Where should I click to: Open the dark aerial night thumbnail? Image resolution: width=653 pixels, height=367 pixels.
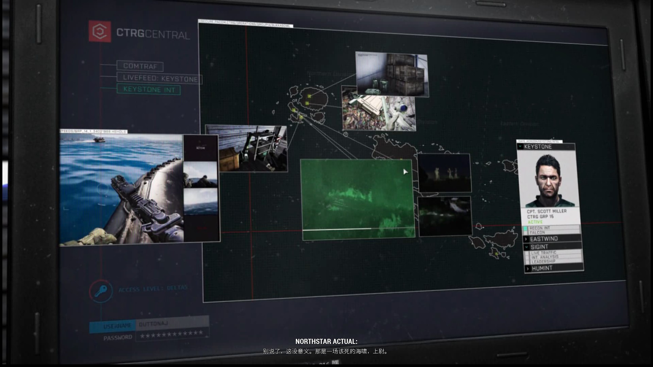(445, 216)
